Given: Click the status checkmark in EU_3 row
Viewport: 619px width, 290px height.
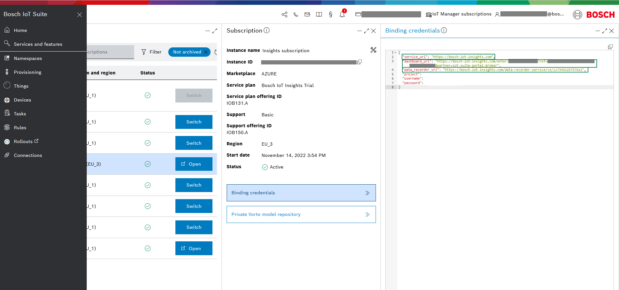Looking at the screenshot, I should click(x=148, y=164).
